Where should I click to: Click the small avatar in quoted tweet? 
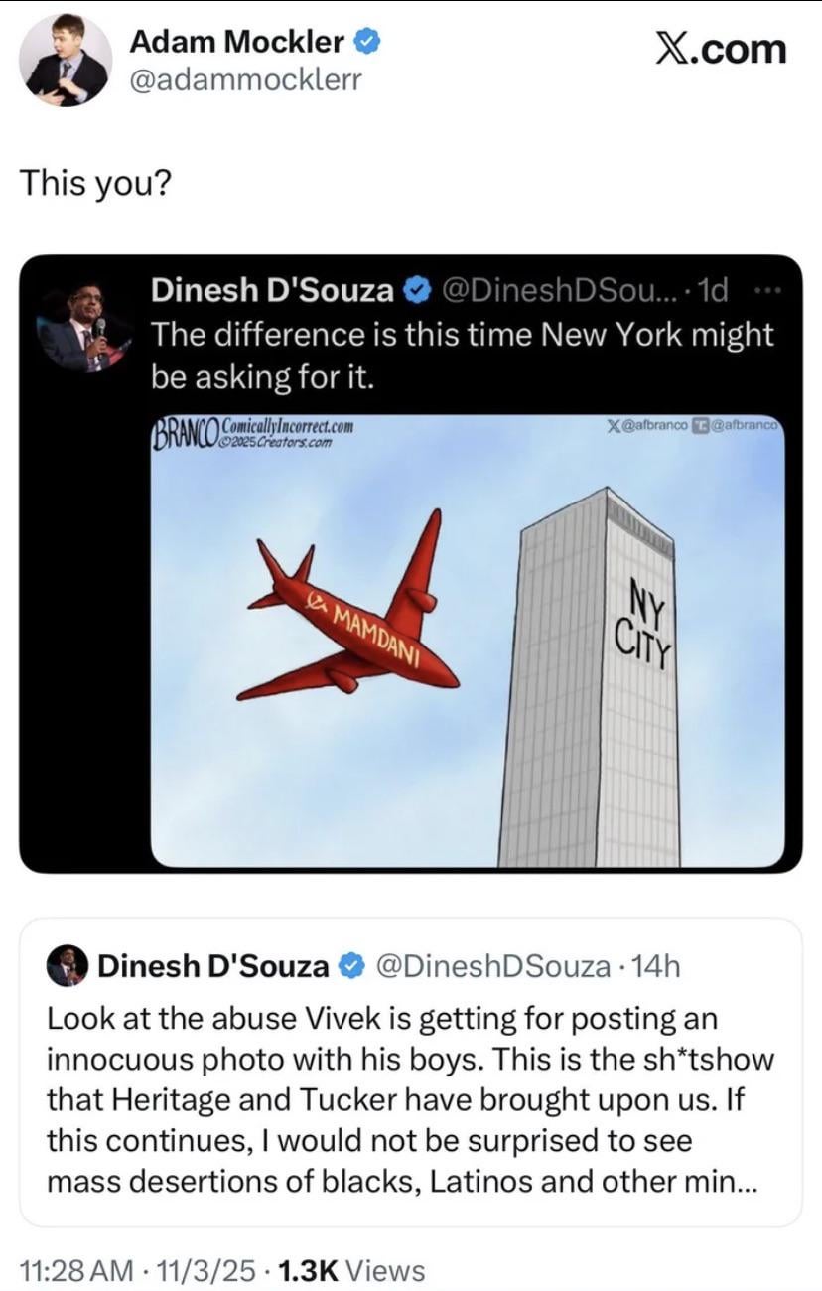[x=68, y=965]
